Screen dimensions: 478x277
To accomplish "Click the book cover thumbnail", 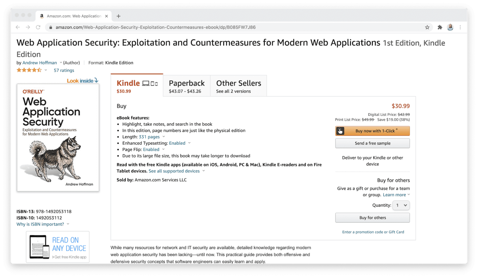I will (58, 137).
